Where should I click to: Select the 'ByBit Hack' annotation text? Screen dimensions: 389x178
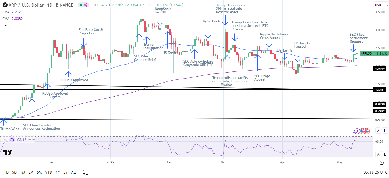(211, 21)
